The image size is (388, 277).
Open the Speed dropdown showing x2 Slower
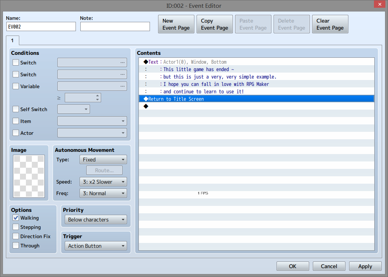[103, 182]
